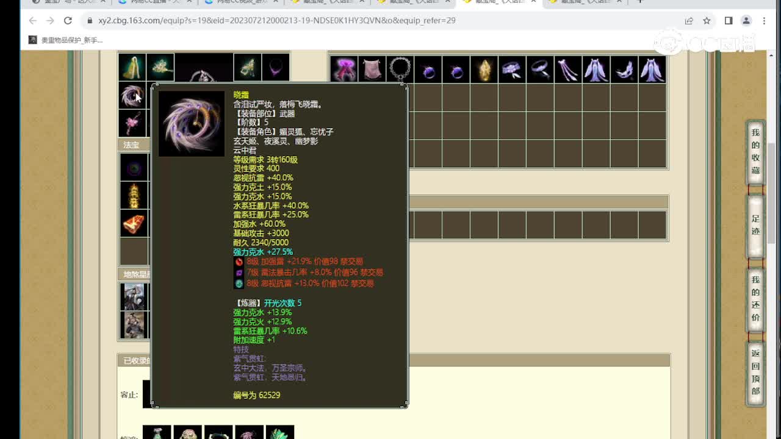Viewport: 781px width, 439px height.
Task: Go back to the previous page
Action: 33,21
